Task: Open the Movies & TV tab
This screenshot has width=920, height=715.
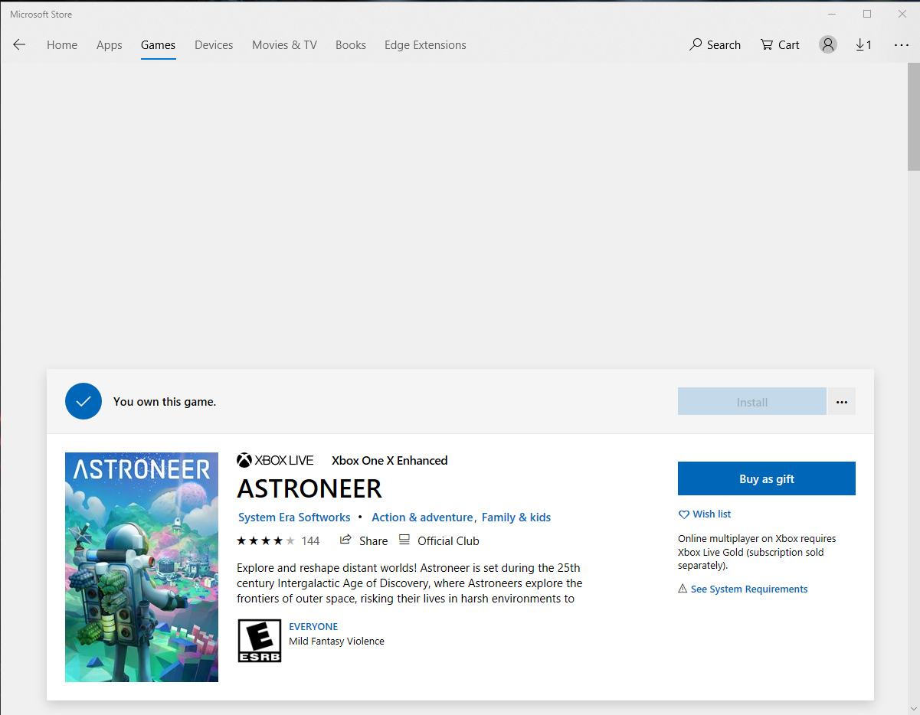Action: [284, 45]
